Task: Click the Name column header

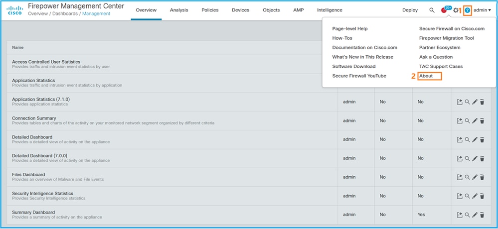Action: (x=17, y=48)
